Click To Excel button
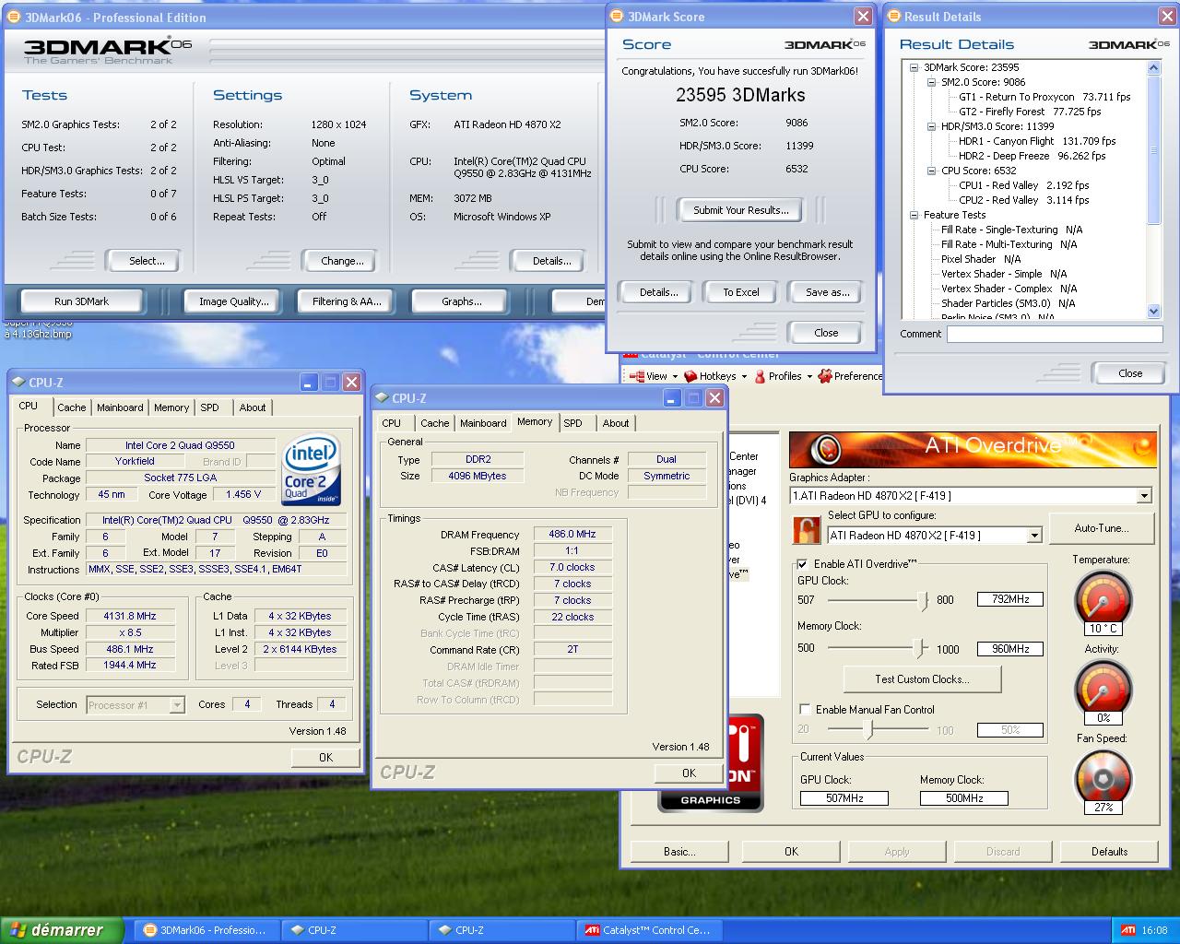The width and height of the screenshot is (1180, 944). (x=741, y=292)
